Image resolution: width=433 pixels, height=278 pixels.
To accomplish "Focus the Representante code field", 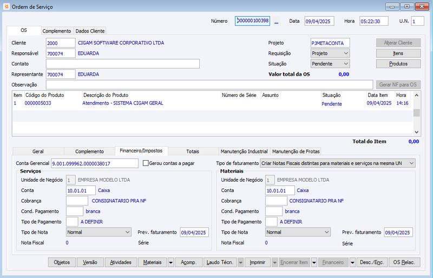I will click(61, 74).
